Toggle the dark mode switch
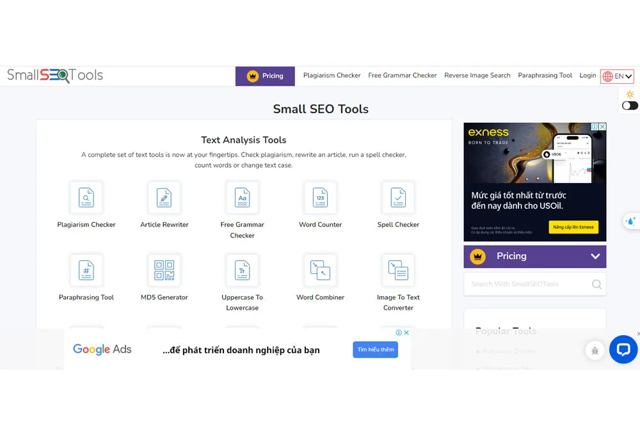 point(630,106)
